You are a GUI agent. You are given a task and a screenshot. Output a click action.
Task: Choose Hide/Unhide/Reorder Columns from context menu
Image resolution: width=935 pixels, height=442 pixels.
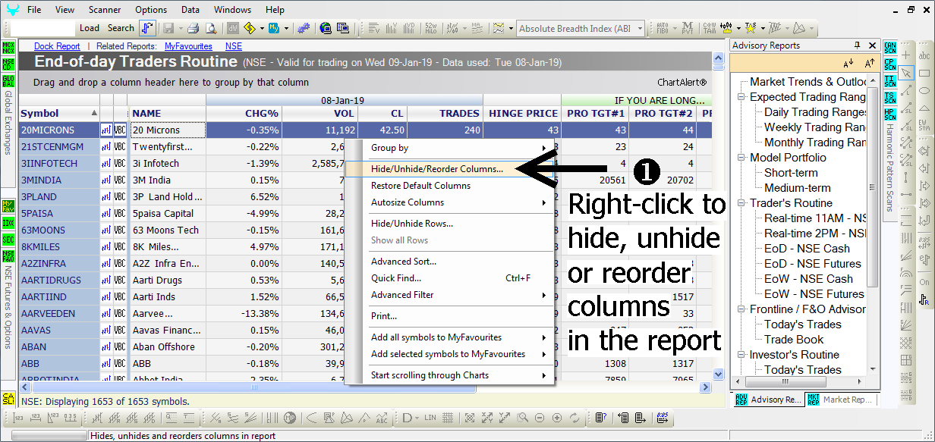pos(449,169)
